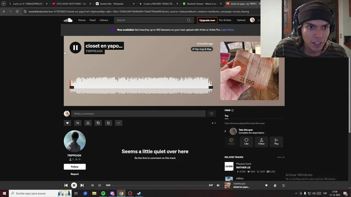This screenshot has height=197, width=351.
Task: Open the RATHER LIE related track
Action: 244,167
